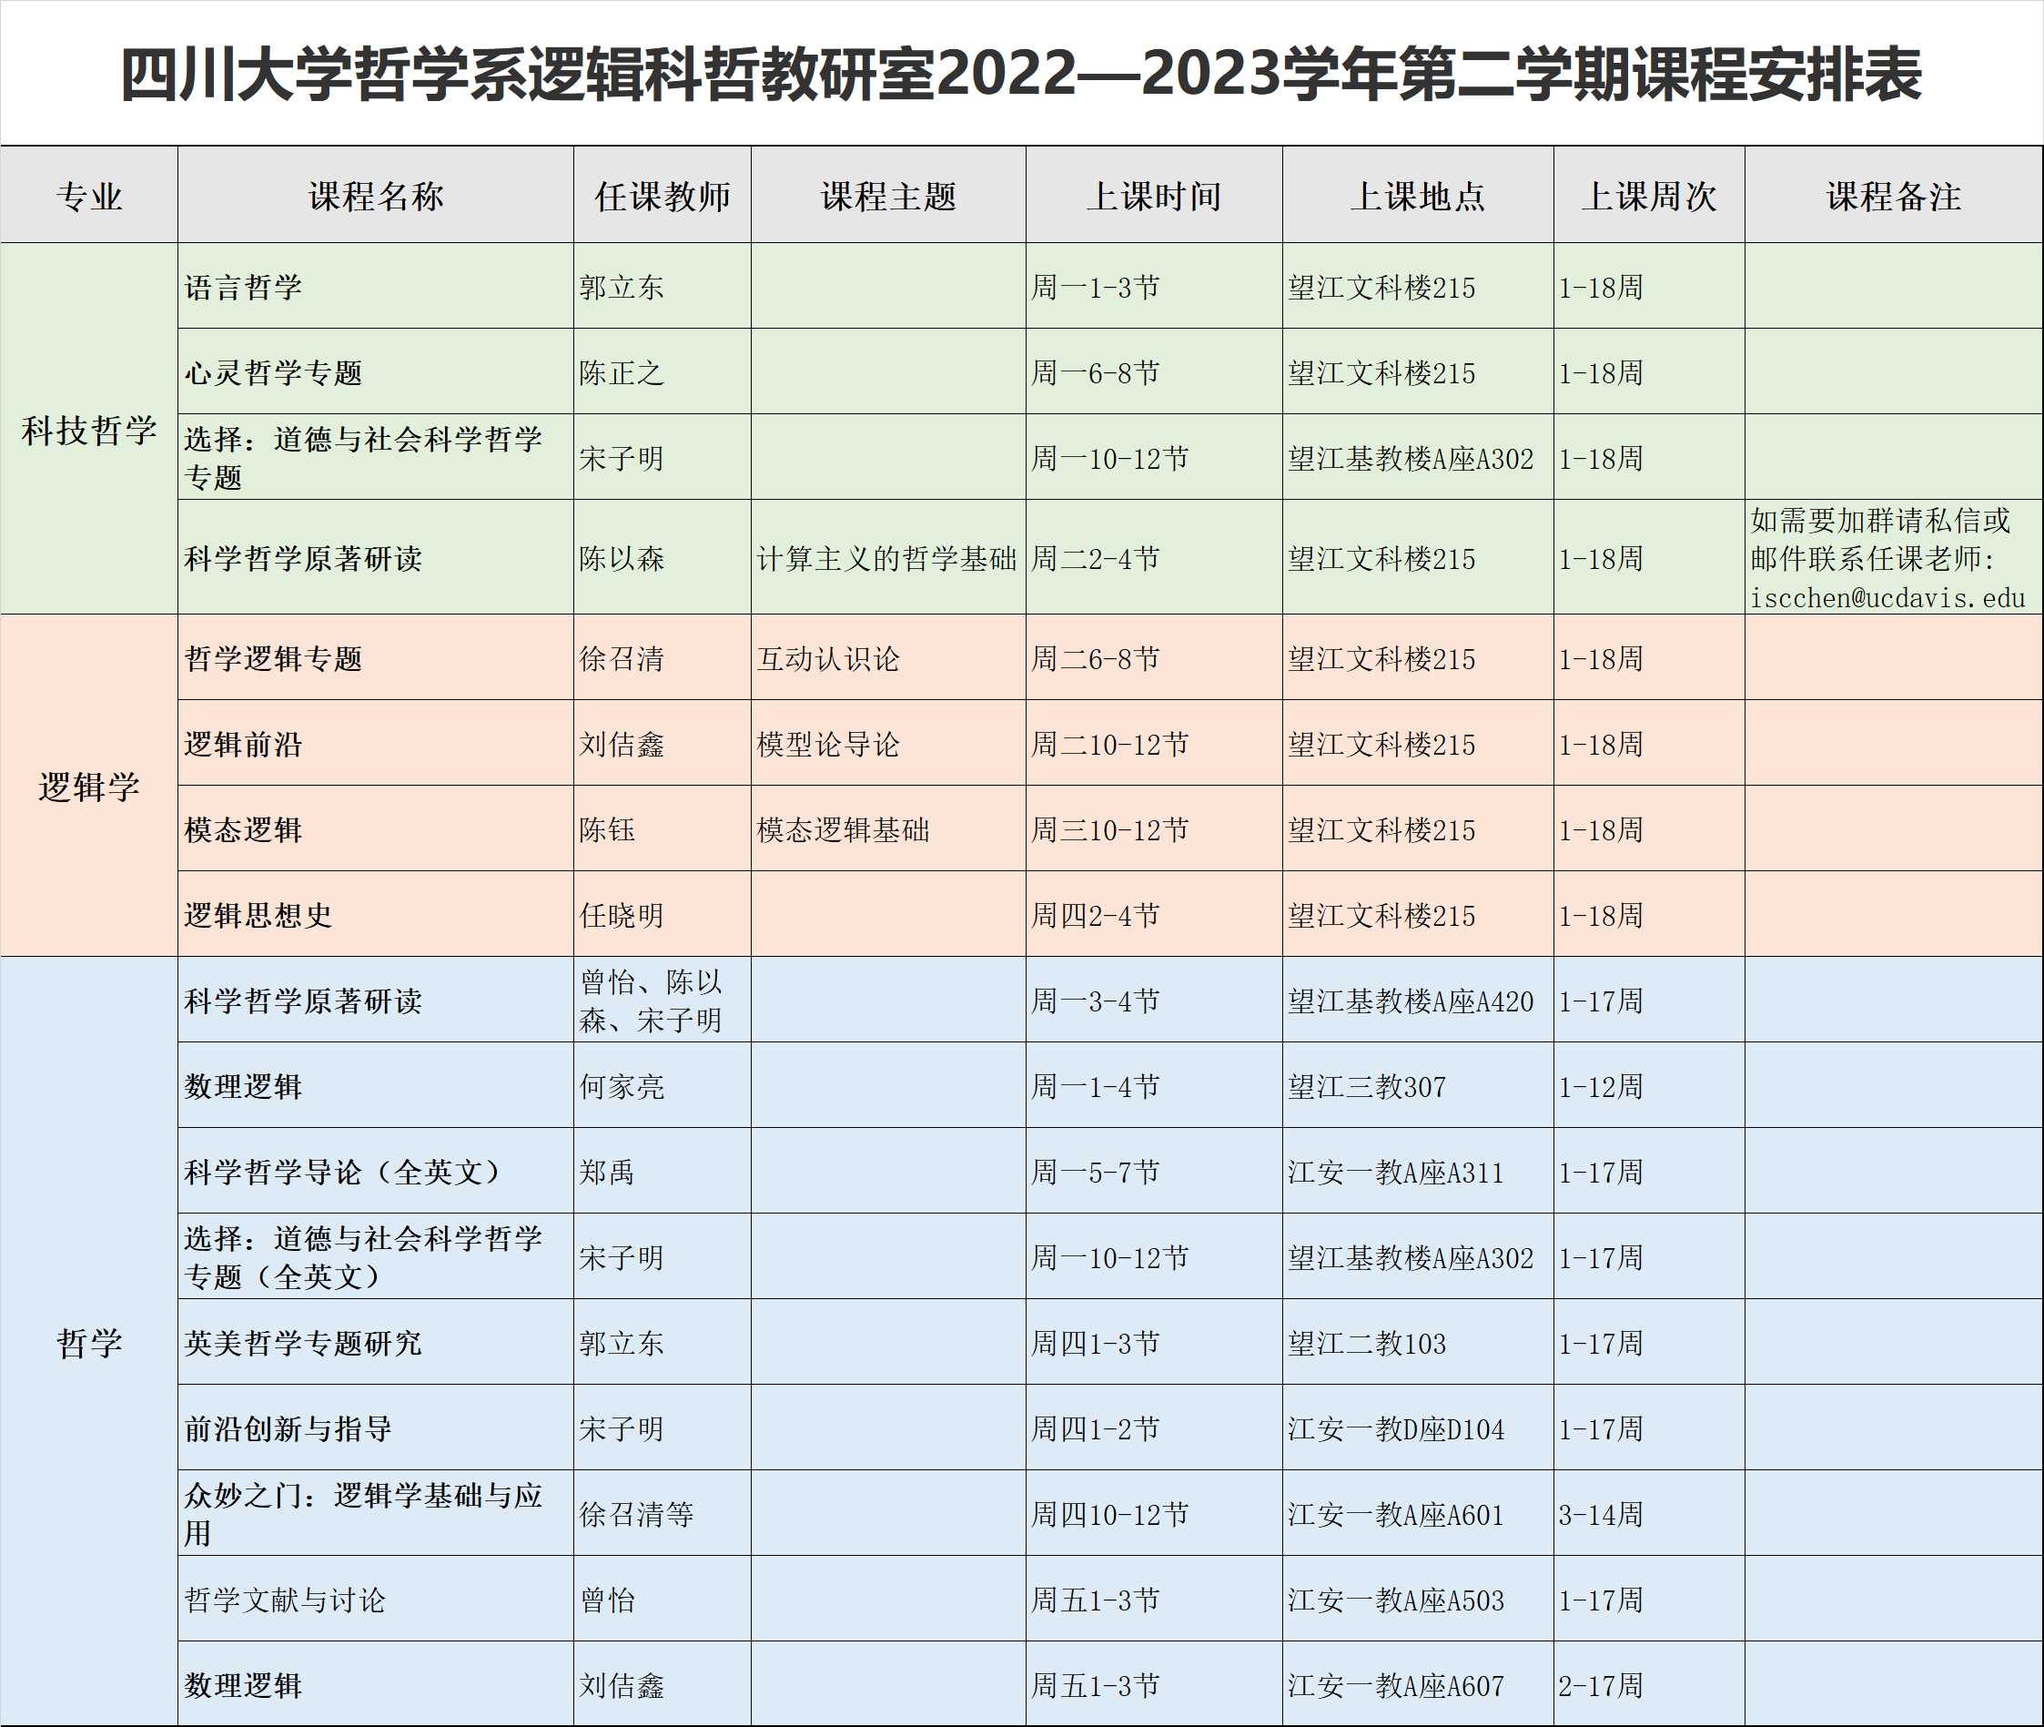Click the 3-14周 weeks cell
Screen dimensions: 2044x1727
[1600, 1514]
